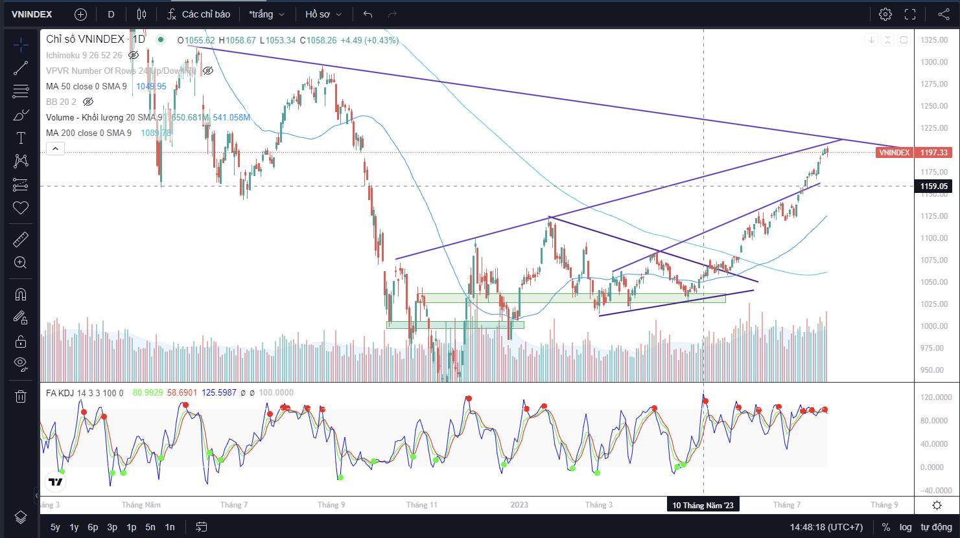Open the D interval selector
Image resolution: width=960 pixels, height=538 pixels.
coord(111,14)
